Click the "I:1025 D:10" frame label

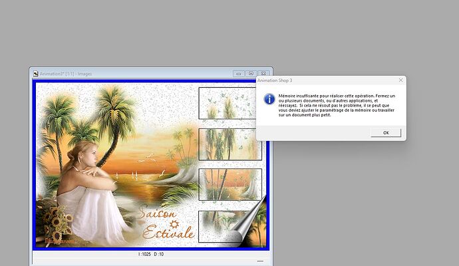[x=151, y=254]
